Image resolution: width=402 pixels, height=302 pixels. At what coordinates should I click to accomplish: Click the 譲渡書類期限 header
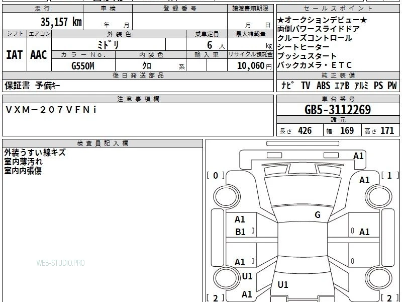[x=250, y=9]
